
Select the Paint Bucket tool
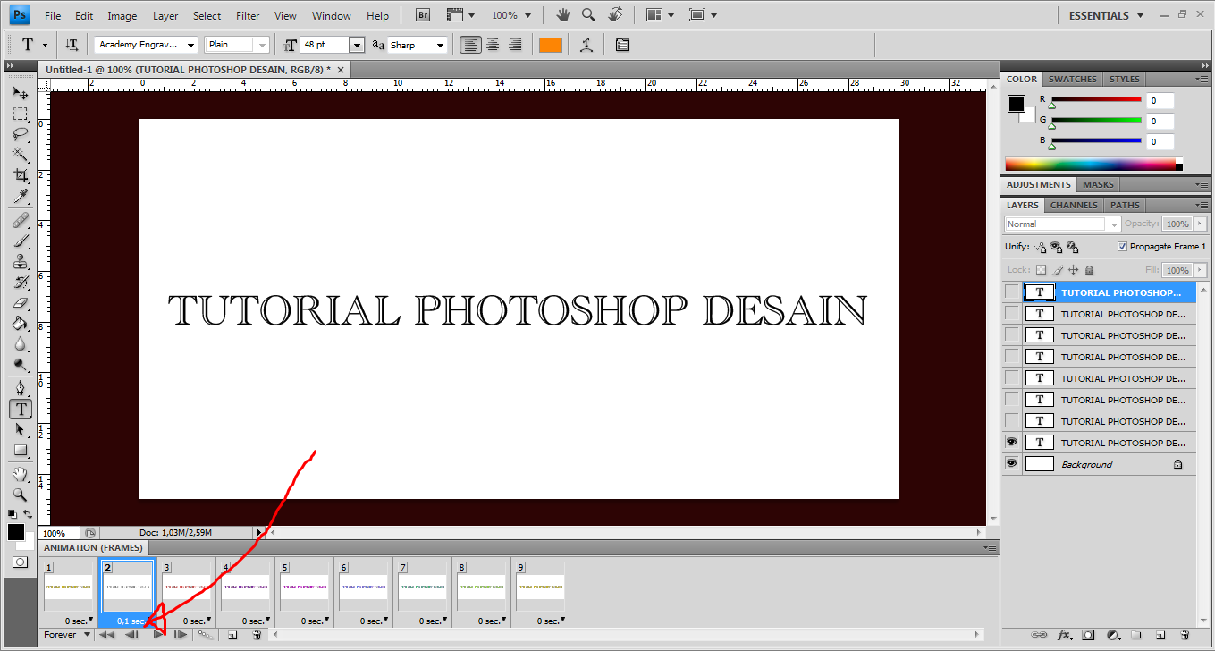tap(20, 324)
